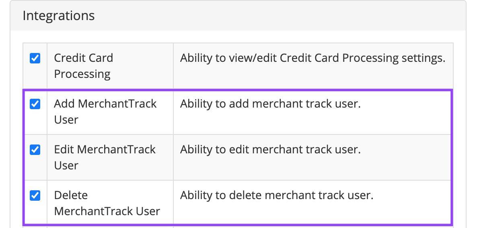Click the word "Processing" under Credit Card
The image size is (477, 228).
pos(82,74)
